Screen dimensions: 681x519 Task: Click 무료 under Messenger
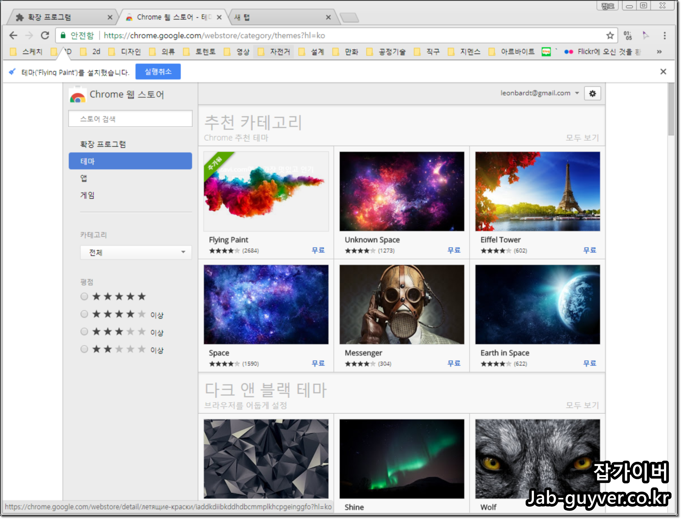[454, 364]
